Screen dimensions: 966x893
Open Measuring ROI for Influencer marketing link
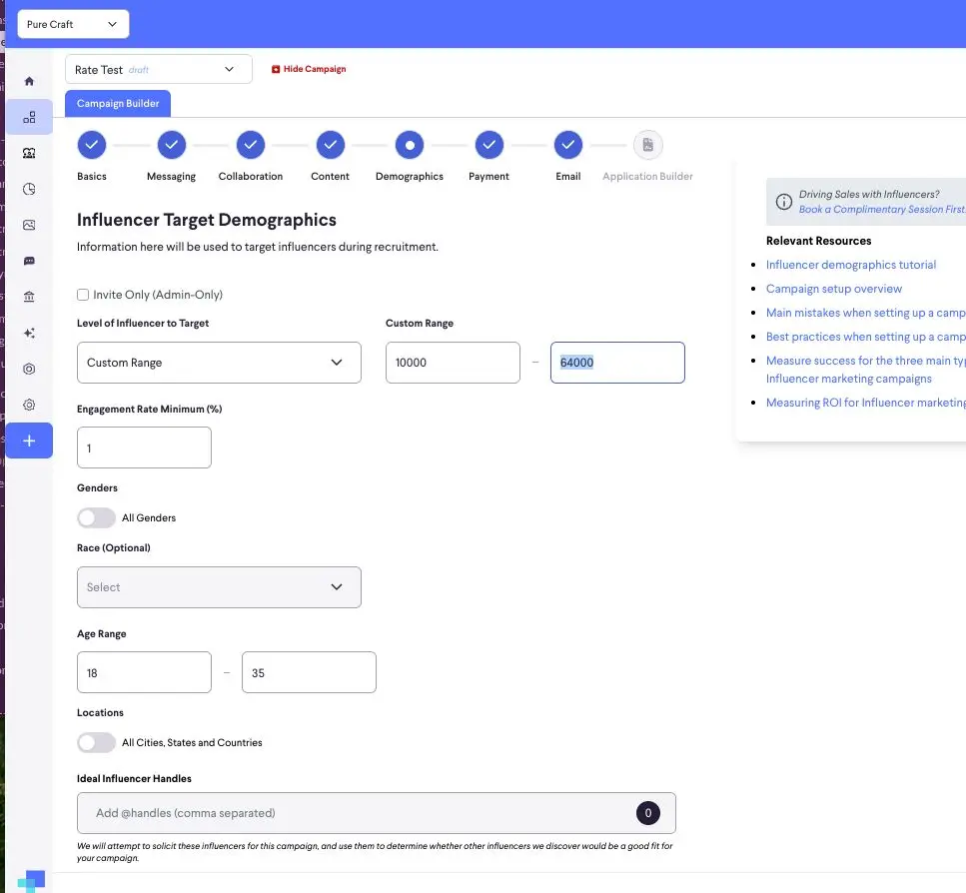pyautogui.click(x=865, y=403)
